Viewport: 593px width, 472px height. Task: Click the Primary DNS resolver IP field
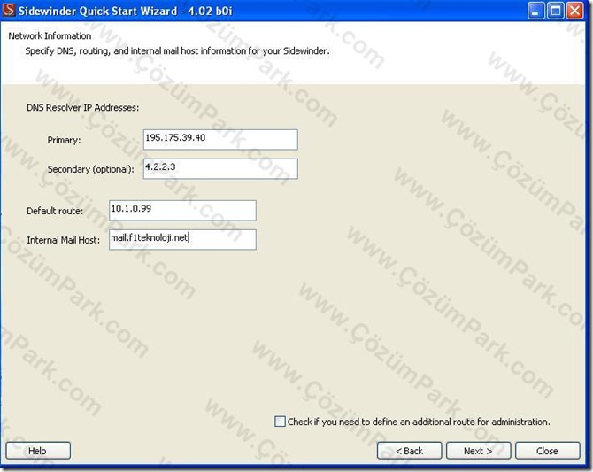(x=220, y=139)
